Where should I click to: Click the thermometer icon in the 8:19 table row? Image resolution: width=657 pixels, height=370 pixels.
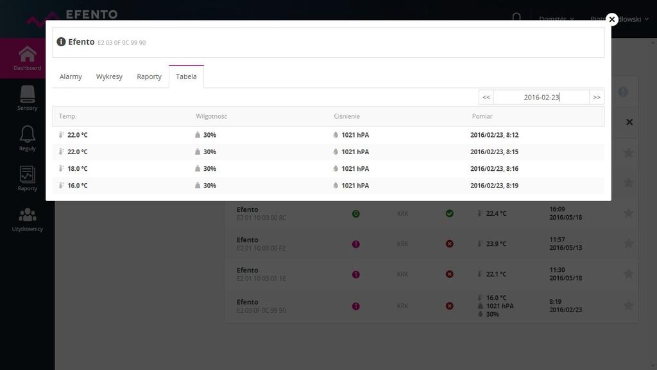point(61,185)
